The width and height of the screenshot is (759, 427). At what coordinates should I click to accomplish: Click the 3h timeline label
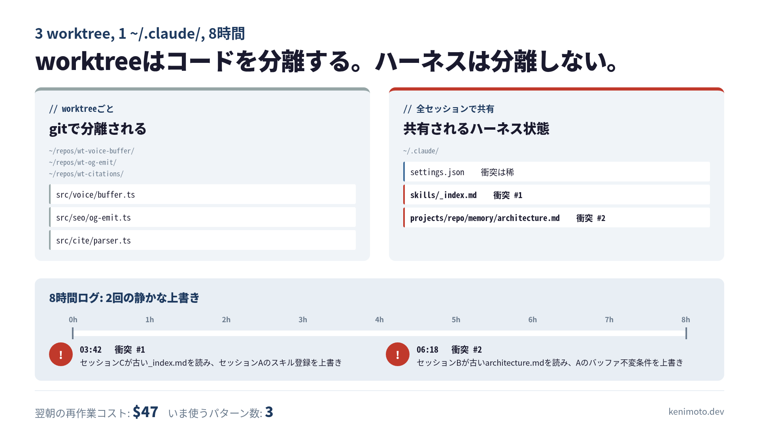(x=303, y=319)
